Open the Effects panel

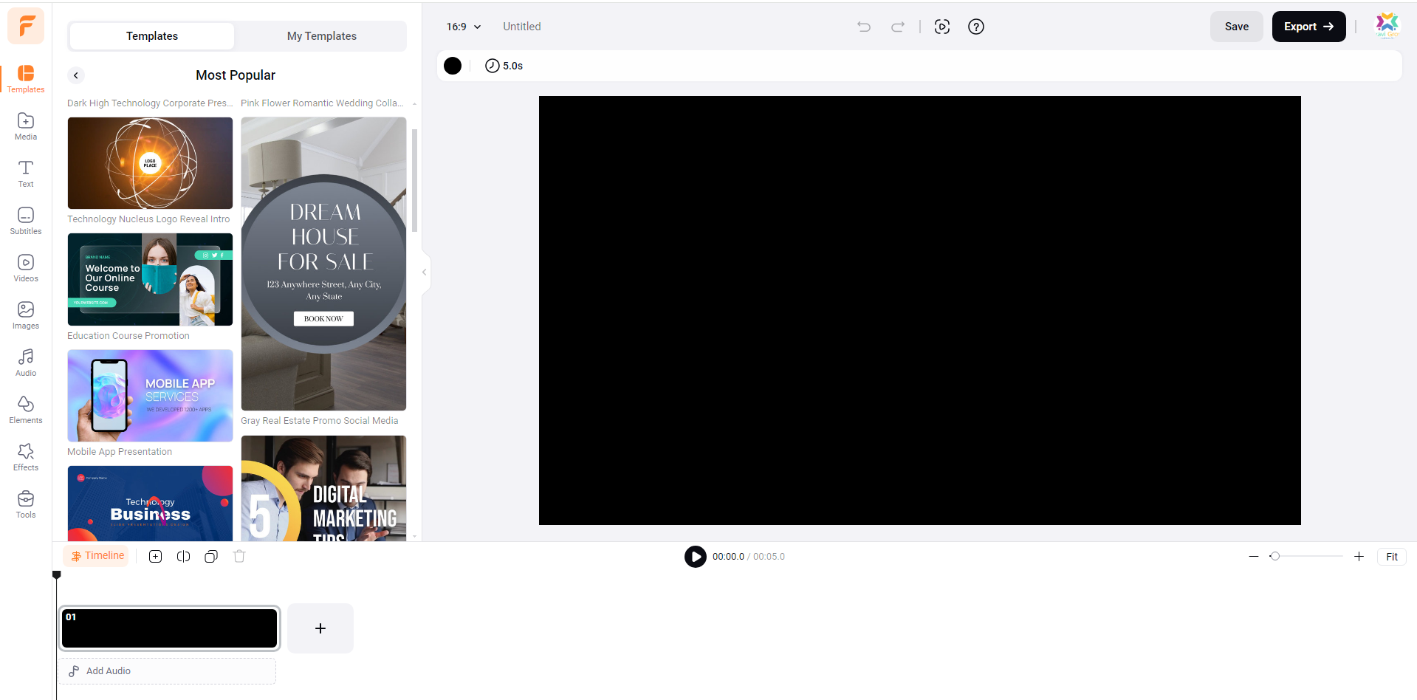point(25,456)
